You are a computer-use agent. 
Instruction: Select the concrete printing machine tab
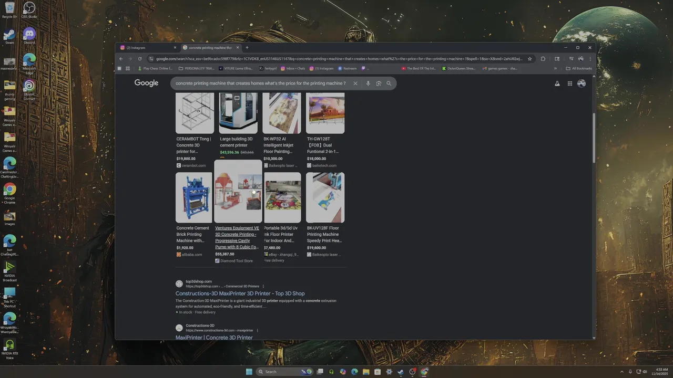click(211, 48)
